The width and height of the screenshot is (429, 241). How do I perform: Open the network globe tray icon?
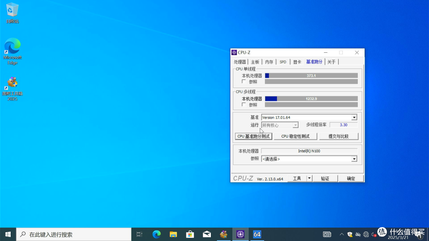click(x=366, y=234)
